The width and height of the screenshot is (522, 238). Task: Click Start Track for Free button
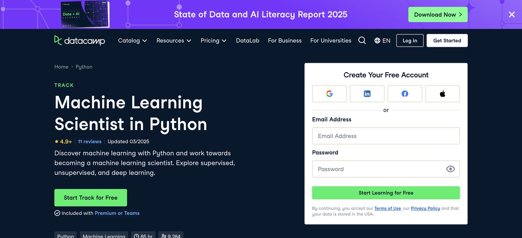[91, 198]
